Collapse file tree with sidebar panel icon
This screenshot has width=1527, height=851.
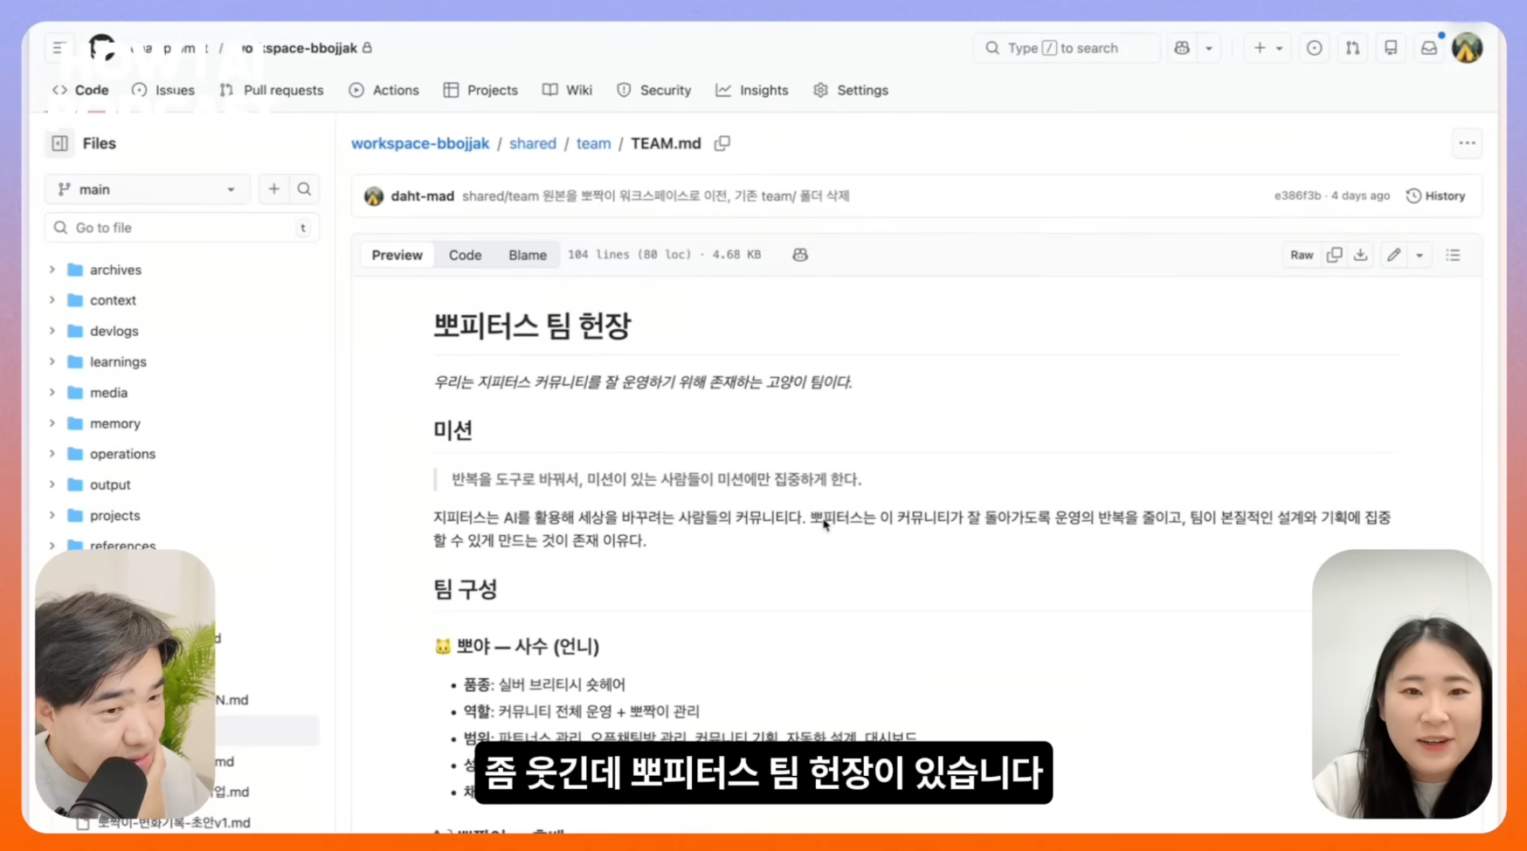pyautogui.click(x=59, y=143)
